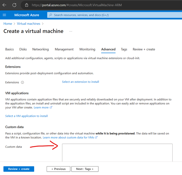Switch to the Basics tab

9,49
